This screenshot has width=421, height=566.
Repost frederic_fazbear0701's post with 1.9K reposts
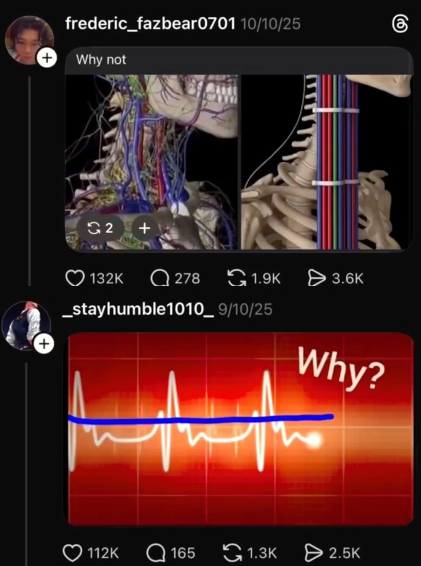click(x=236, y=278)
